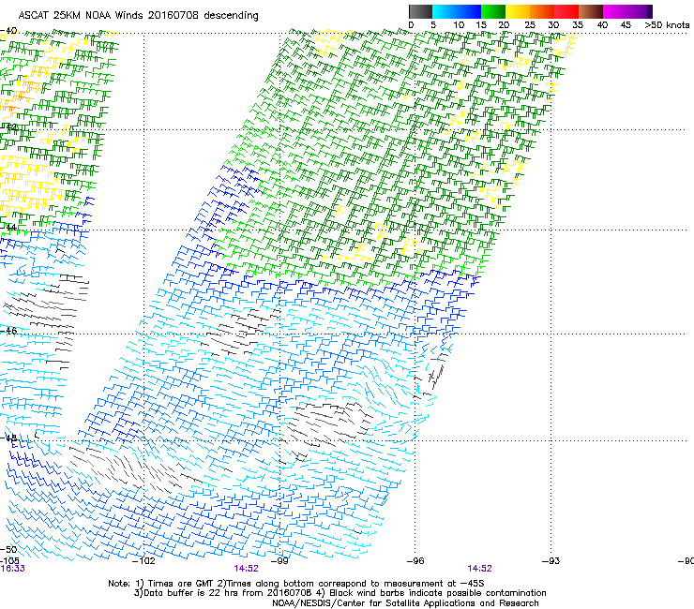The width and height of the screenshot is (694, 609).
Task: Click the '-40' latitude label
Action: click(x=8, y=31)
